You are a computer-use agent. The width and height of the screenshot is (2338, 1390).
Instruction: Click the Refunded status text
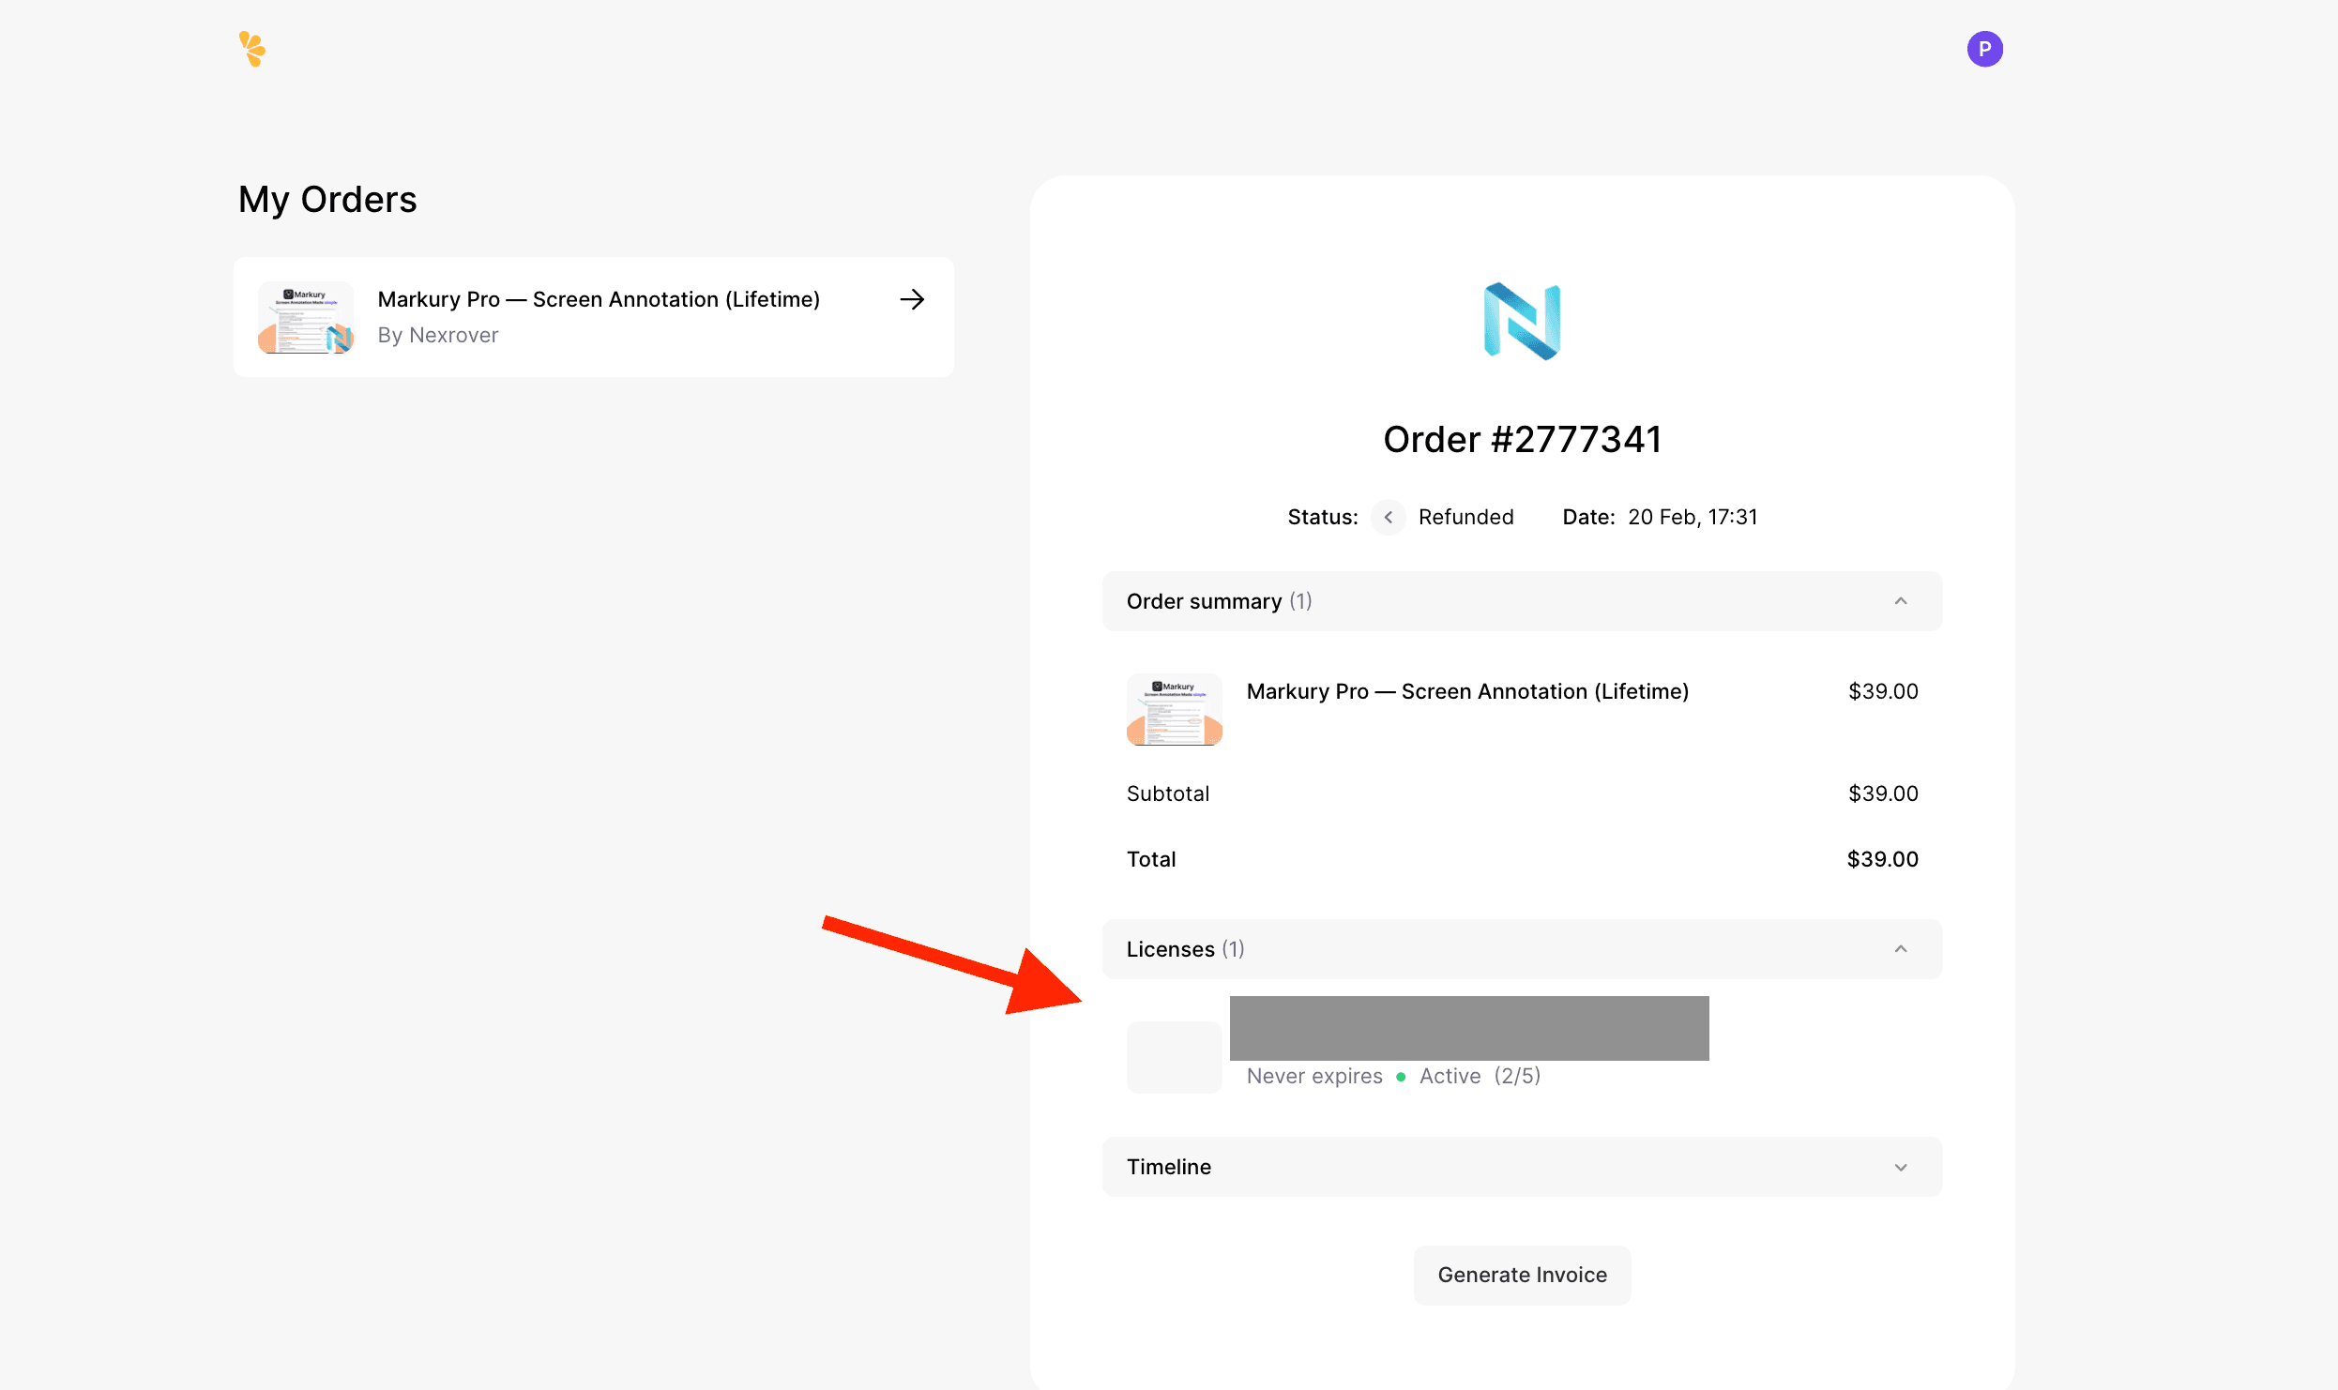point(1465,517)
